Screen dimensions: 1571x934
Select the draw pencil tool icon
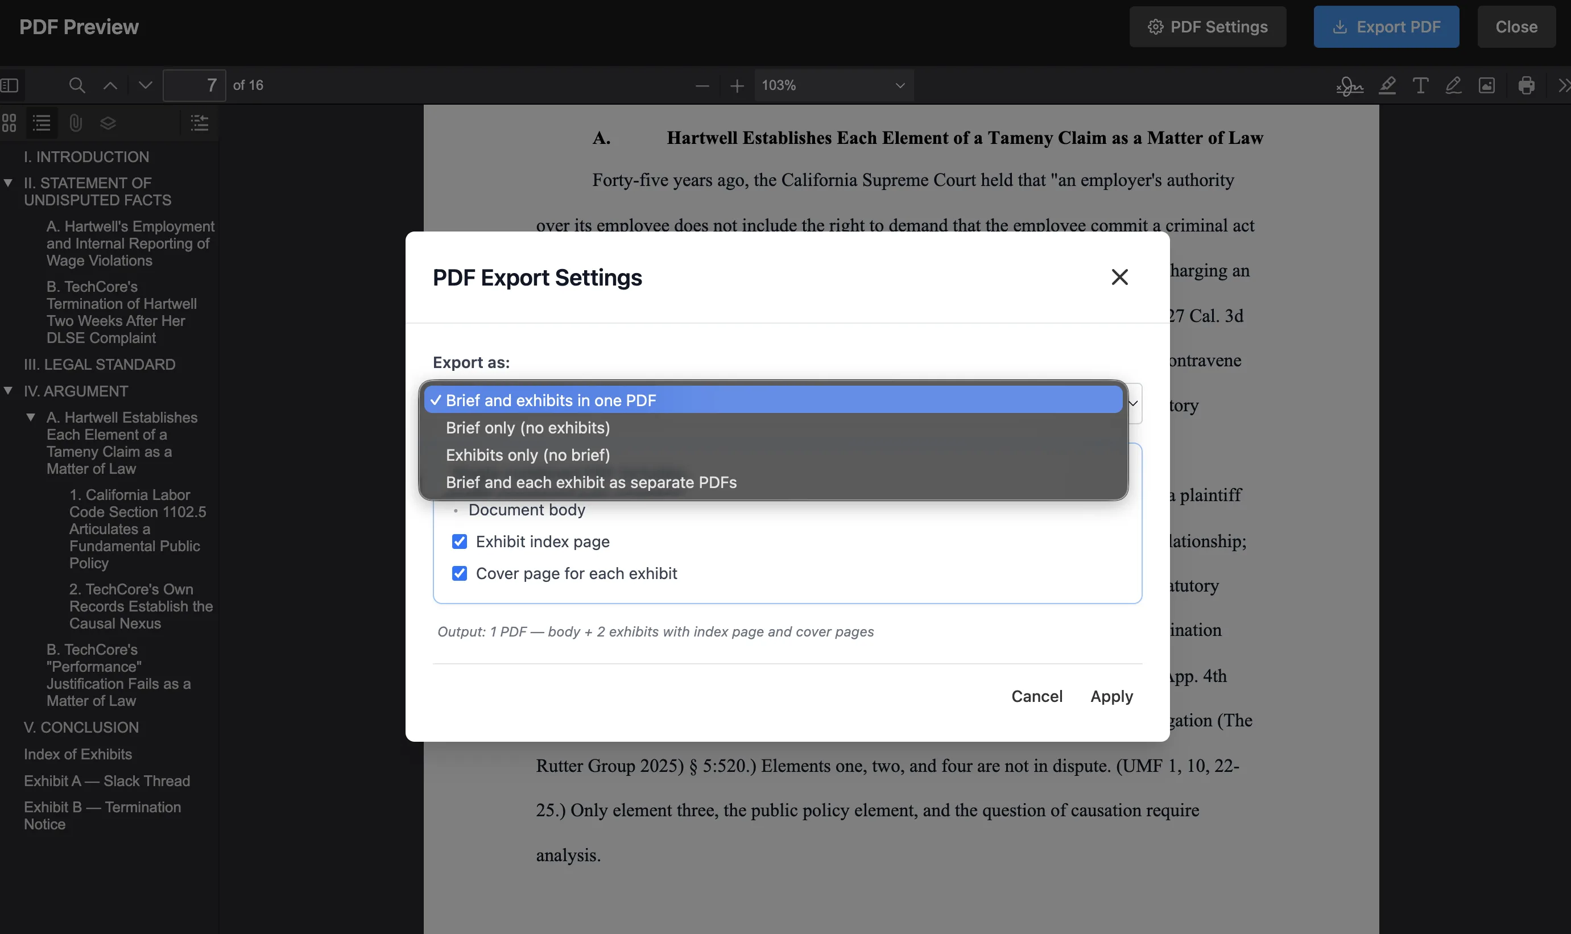click(x=1453, y=85)
